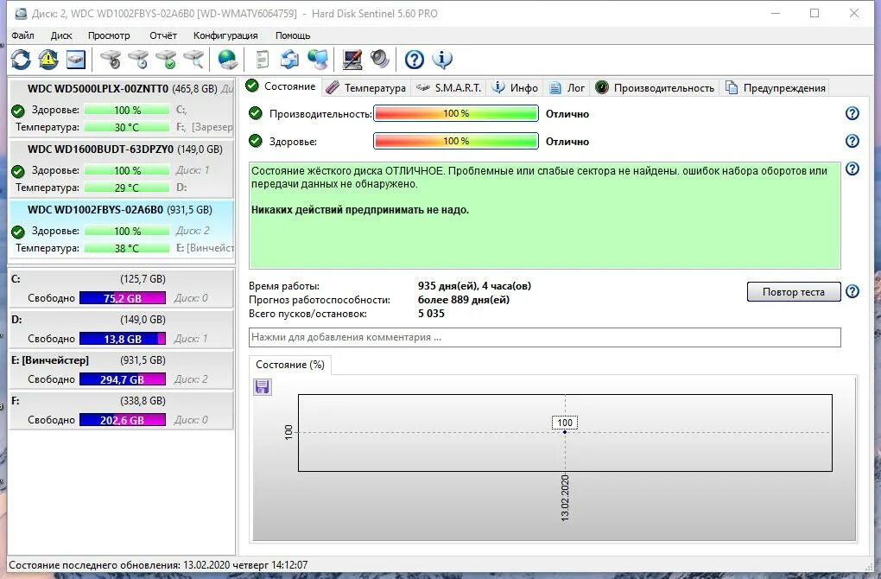Click the disk with magnifying glass icon
The image size is (881, 579).
coord(193,59)
